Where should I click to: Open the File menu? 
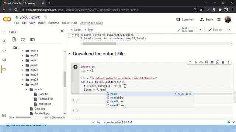coord(17,23)
